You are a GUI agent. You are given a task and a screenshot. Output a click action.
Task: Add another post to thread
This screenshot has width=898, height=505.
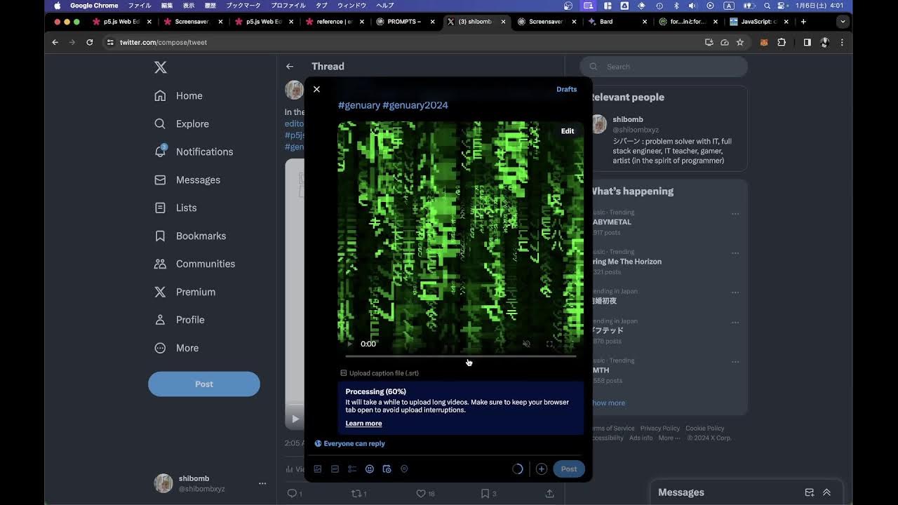pyautogui.click(x=542, y=469)
